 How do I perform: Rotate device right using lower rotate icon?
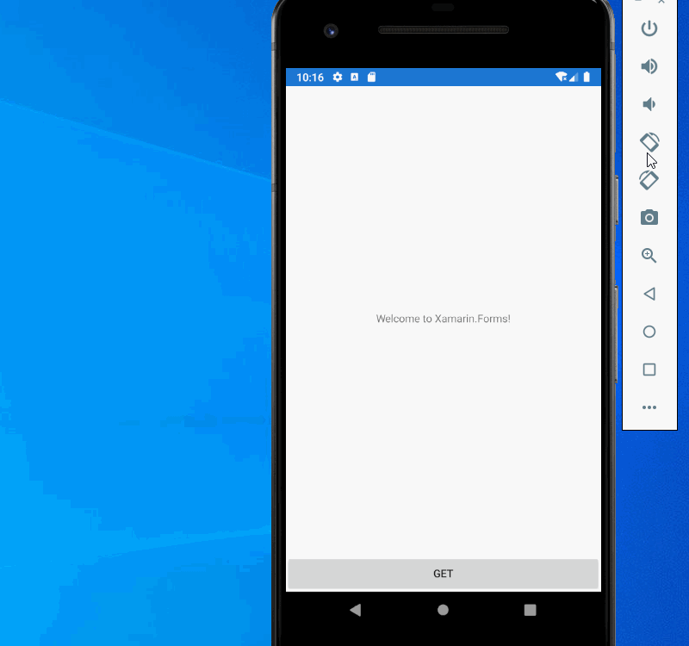(649, 180)
